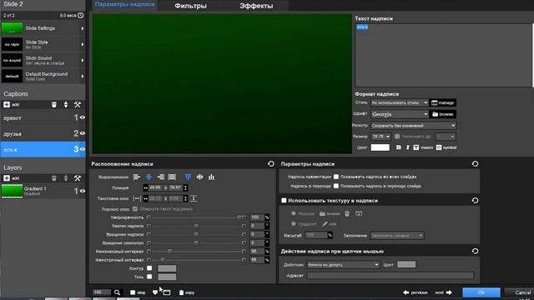Expand Slide Sound arrow
534x300 pixels.
tap(83, 61)
